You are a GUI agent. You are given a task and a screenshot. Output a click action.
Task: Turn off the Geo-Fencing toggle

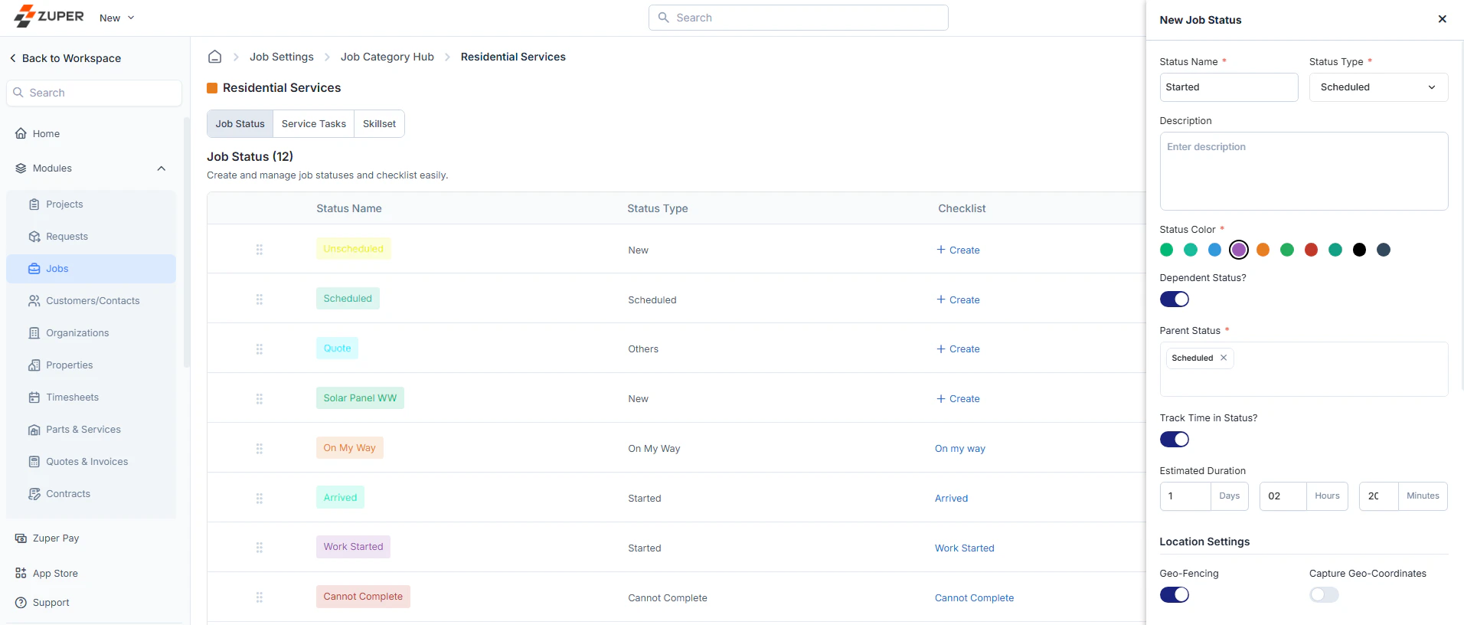coord(1174,595)
